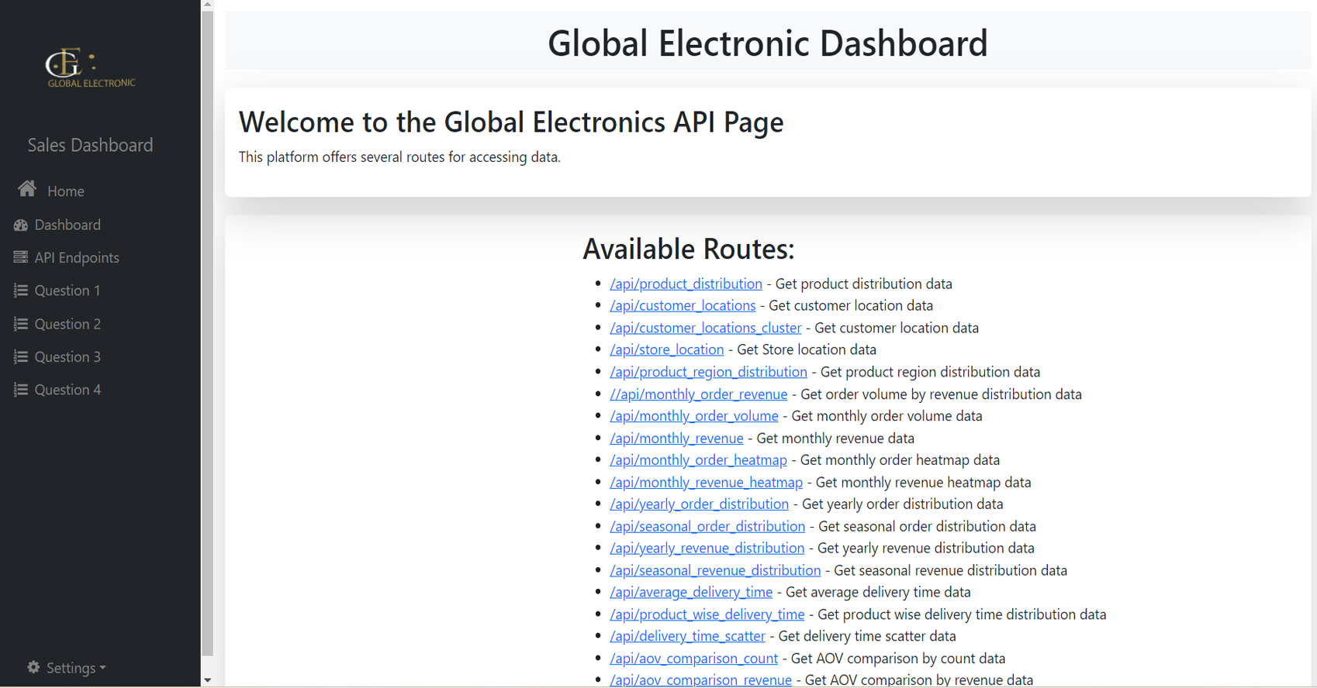1317x688 pixels.
Task: Visit the /api/seasonal_order_distribution link
Action: tap(707, 527)
